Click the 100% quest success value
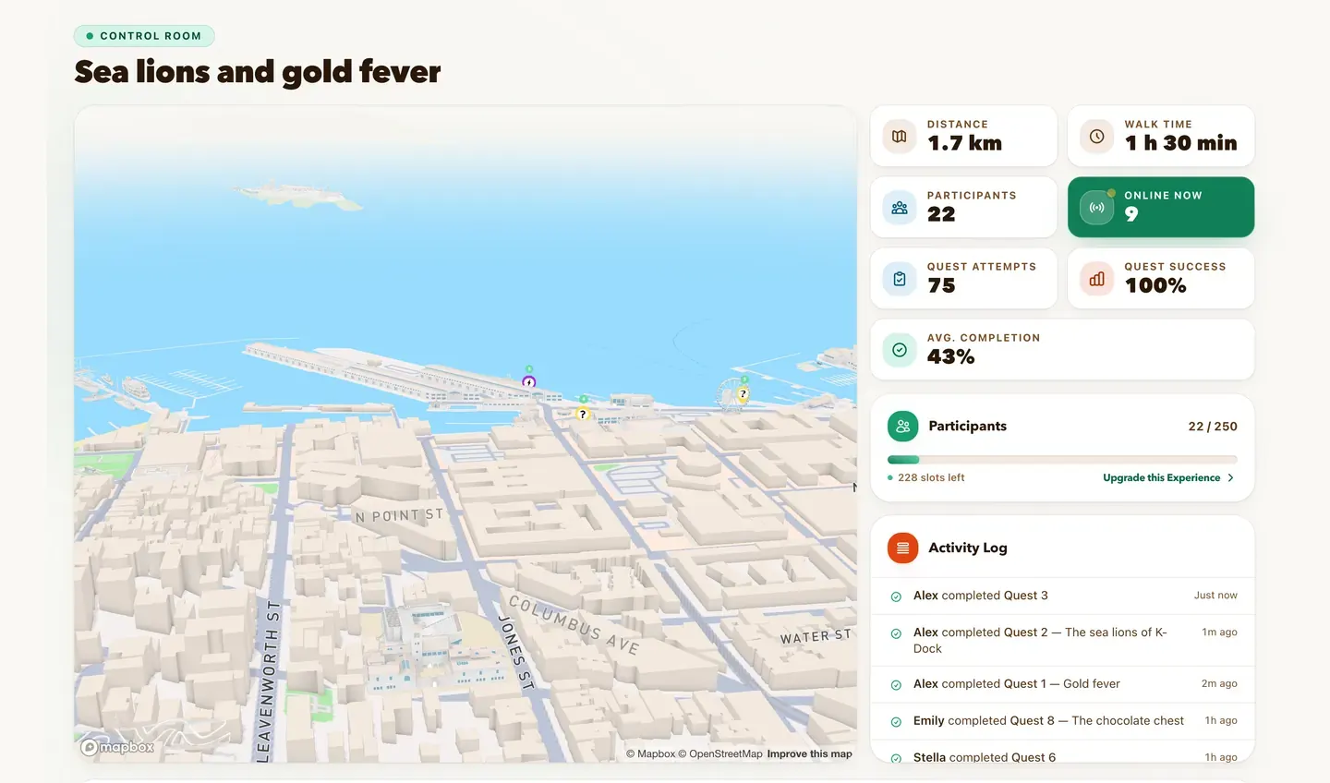Viewport: 1330px width, 783px height. (1155, 285)
